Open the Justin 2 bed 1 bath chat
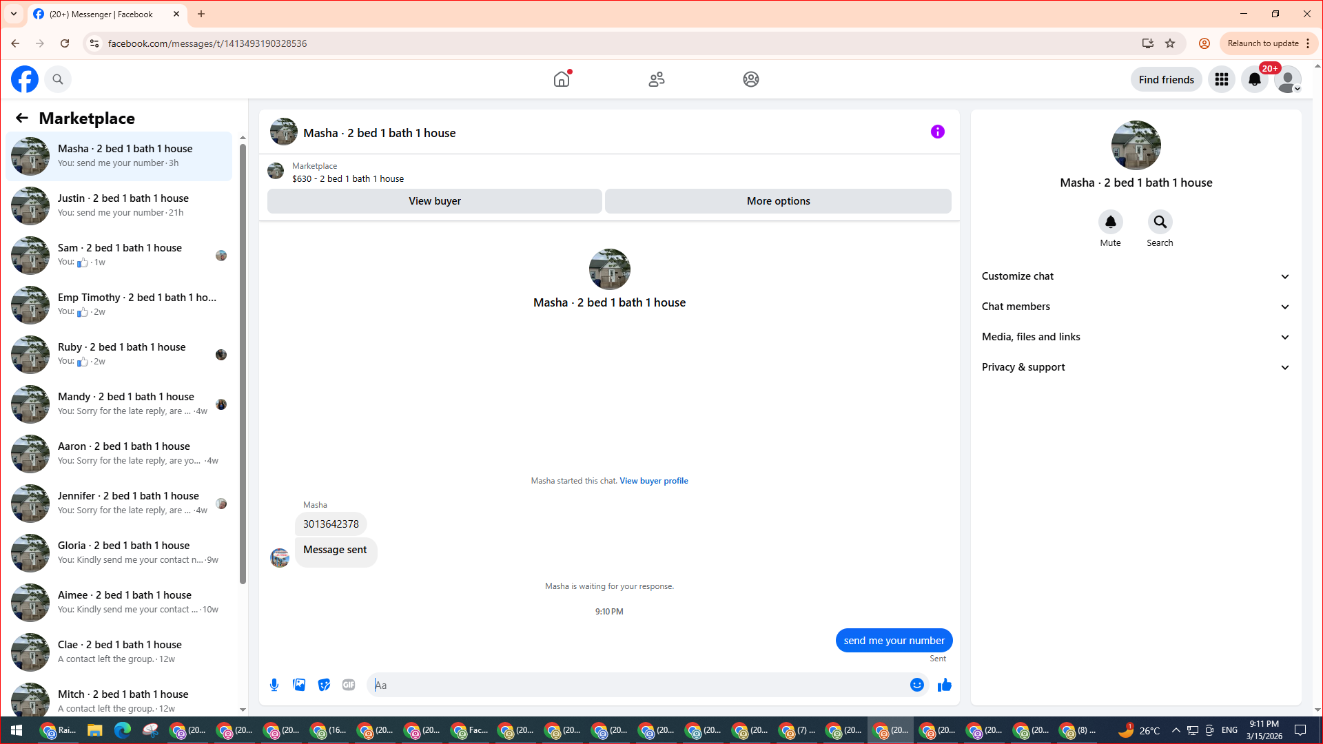The width and height of the screenshot is (1323, 744). (119, 205)
